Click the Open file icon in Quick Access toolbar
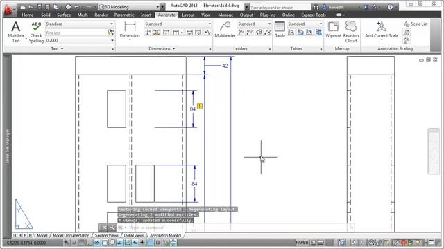 point(31,7)
